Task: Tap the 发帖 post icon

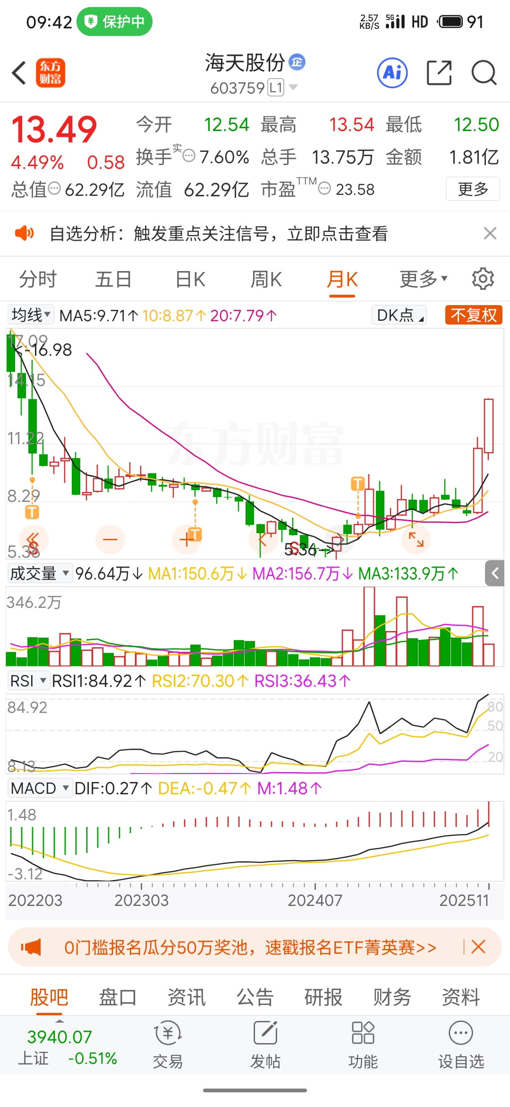Action: click(x=265, y=1033)
